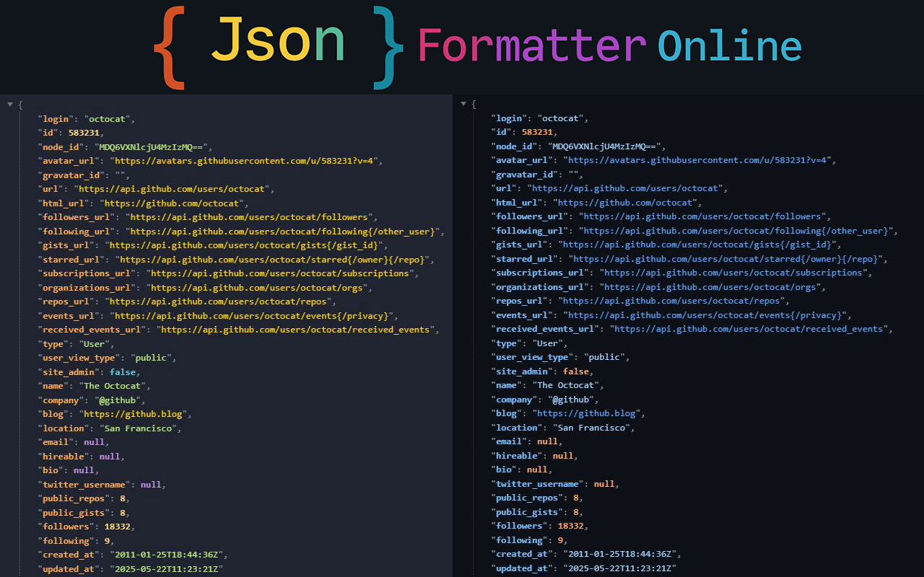Select the created_at date 2011-01-25T18:44:36Z in the left panel
This screenshot has height=577, width=924.
pyautogui.click(x=167, y=555)
